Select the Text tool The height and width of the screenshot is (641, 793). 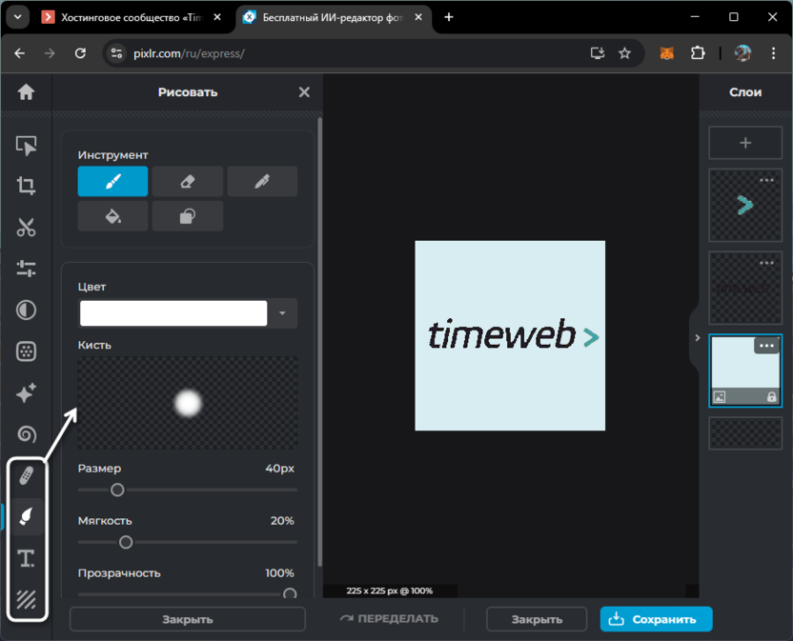[x=26, y=558]
